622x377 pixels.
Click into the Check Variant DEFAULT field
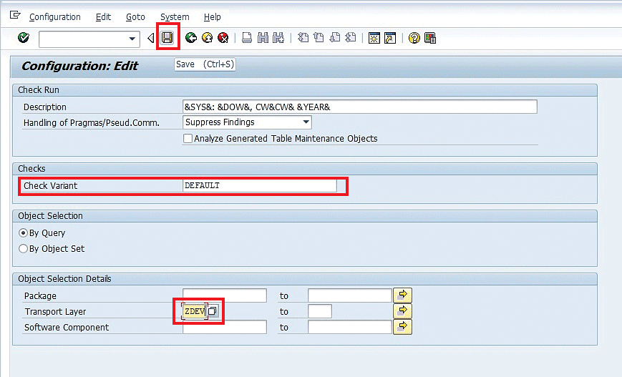(x=259, y=186)
